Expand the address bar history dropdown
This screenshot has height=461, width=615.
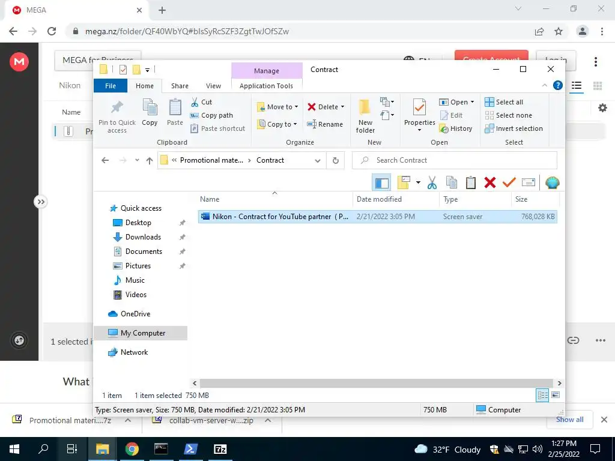(318, 160)
